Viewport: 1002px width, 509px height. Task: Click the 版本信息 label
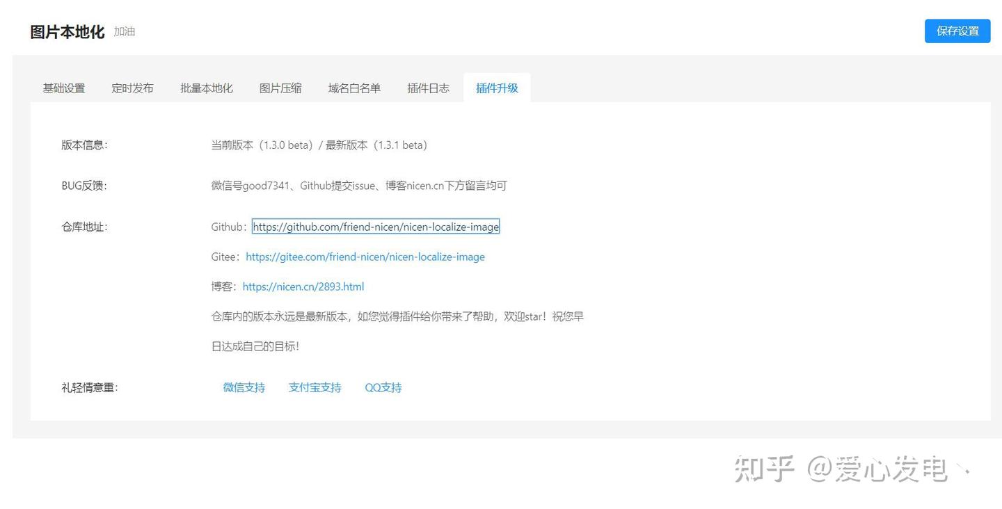(x=83, y=145)
